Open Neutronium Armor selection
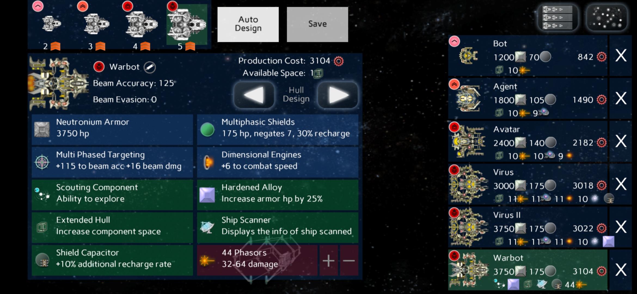 [x=112, y=130]
